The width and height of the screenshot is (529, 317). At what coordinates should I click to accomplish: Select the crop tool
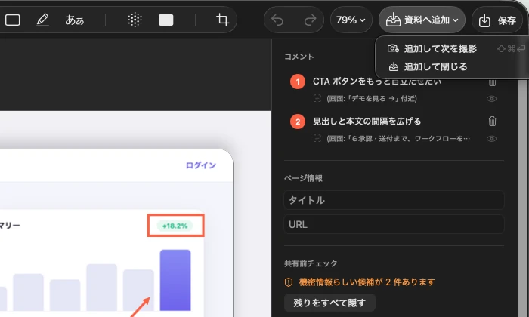[222, 20]
